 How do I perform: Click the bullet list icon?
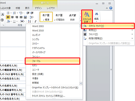(x=8, y=13)
